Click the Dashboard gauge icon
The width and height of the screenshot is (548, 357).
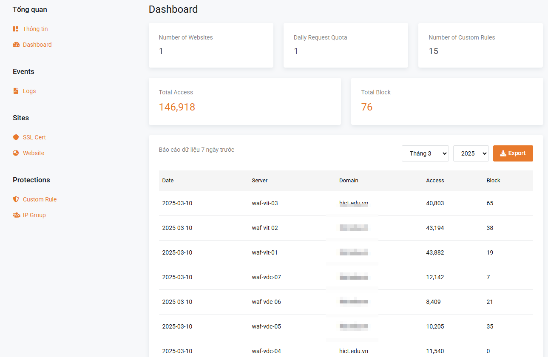coord(16,45)
